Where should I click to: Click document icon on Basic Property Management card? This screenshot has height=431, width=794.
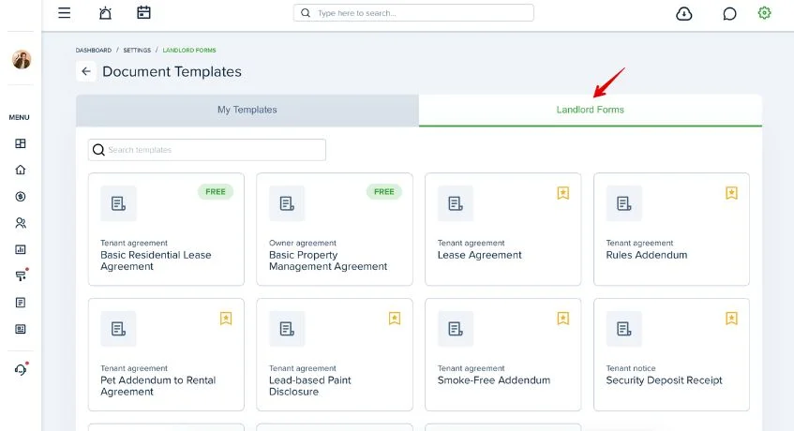coord(287,203)
